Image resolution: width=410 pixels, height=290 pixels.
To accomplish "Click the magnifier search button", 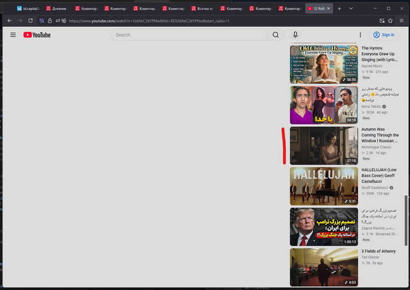I will pyautogui.click(x=275, y=35).
